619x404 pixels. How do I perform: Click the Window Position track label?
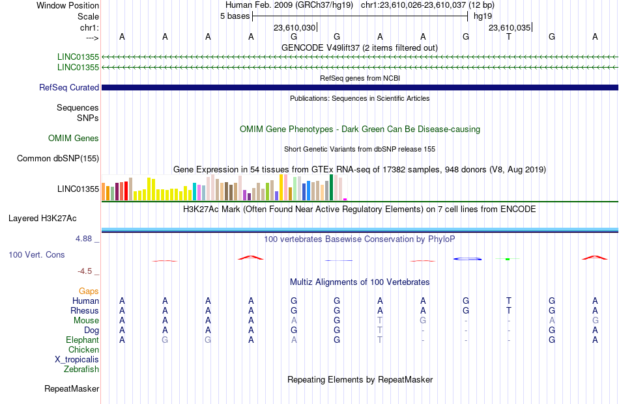pos(68,5)
